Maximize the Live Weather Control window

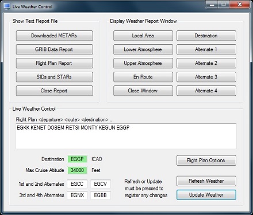point(224,5)
